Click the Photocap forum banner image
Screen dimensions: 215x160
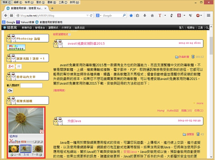tap(16, 47)
